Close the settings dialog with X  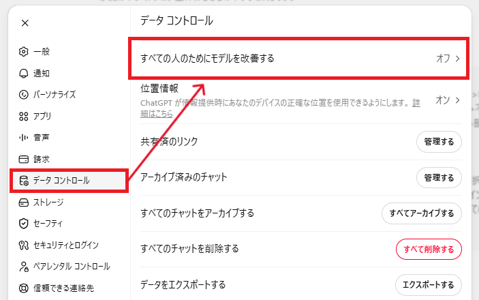(25, 23)
